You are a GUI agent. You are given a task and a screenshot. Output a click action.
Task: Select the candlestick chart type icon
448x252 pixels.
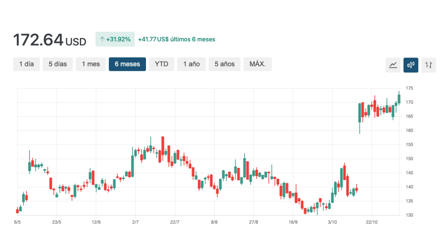[411, 65]
